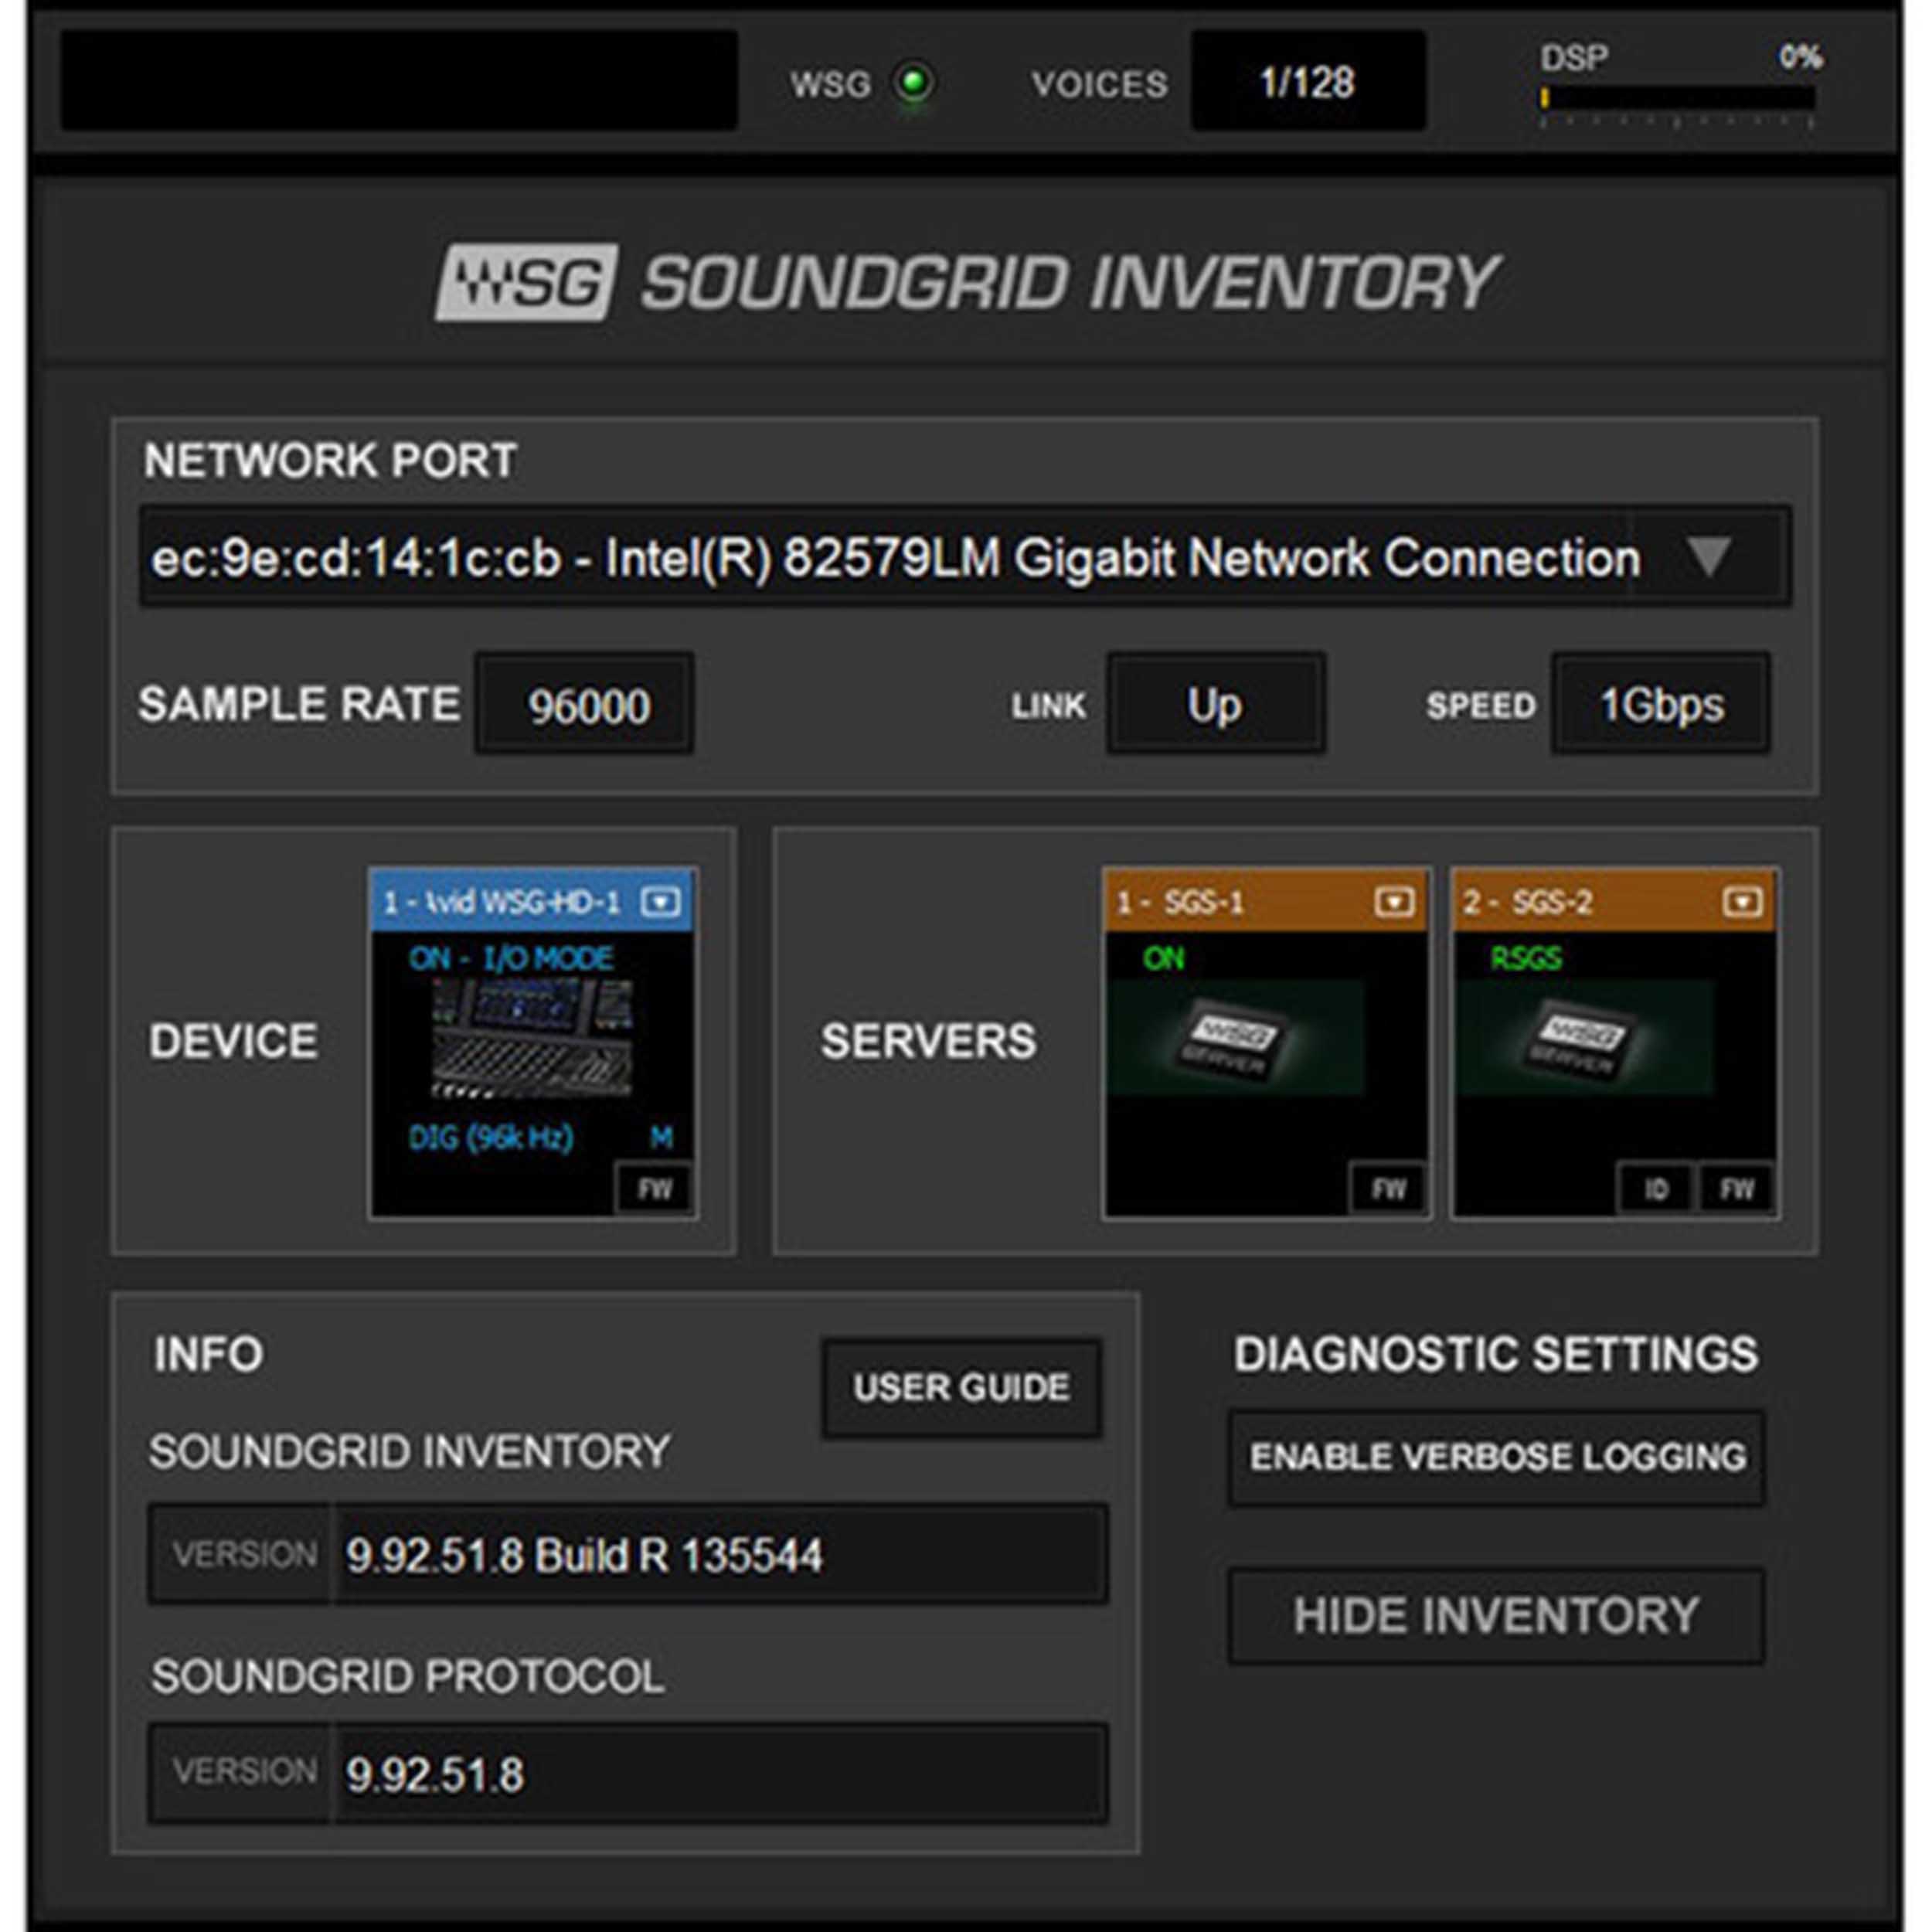Click the SGS-1 server chip image

point(1236,1038)
